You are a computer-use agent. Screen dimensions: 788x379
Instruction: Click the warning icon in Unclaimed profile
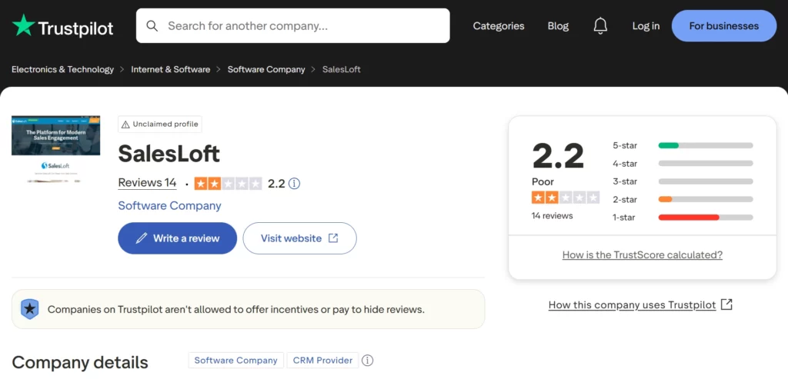[125, 125]
